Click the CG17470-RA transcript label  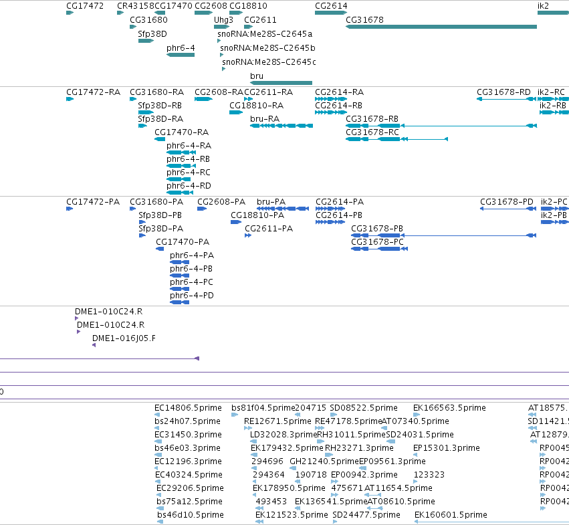pyautogui.click(x=181, y=132)
